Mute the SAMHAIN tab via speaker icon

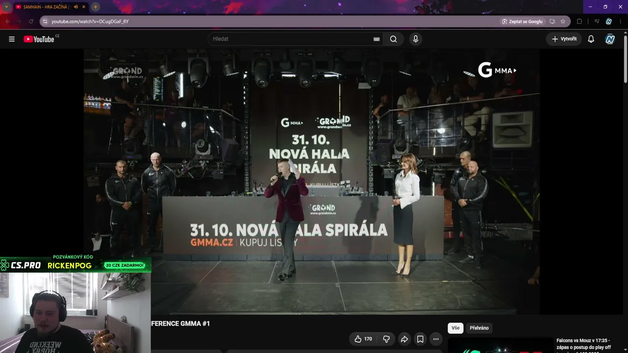tap(76, 7)
